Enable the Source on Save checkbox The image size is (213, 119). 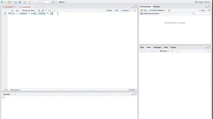coord(21,10)
